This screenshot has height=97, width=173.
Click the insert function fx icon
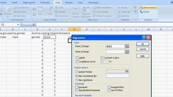click(34, 25)
